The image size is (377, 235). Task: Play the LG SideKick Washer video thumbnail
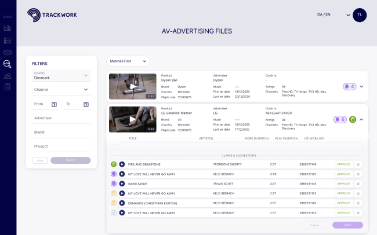[x=133, y=119]
